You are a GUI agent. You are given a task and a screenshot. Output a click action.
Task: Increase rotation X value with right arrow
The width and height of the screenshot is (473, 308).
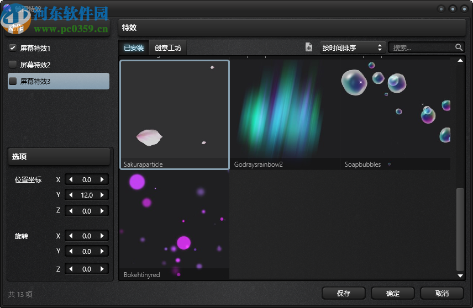(x=102, y=236)
